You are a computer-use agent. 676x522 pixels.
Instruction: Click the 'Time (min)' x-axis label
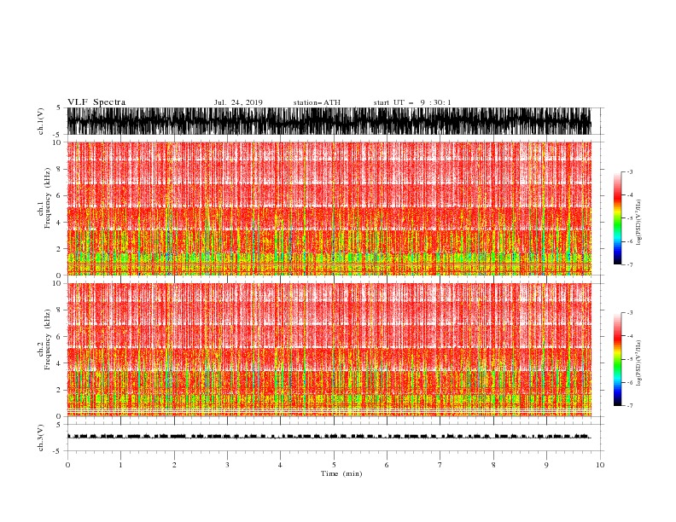[341, 473]
